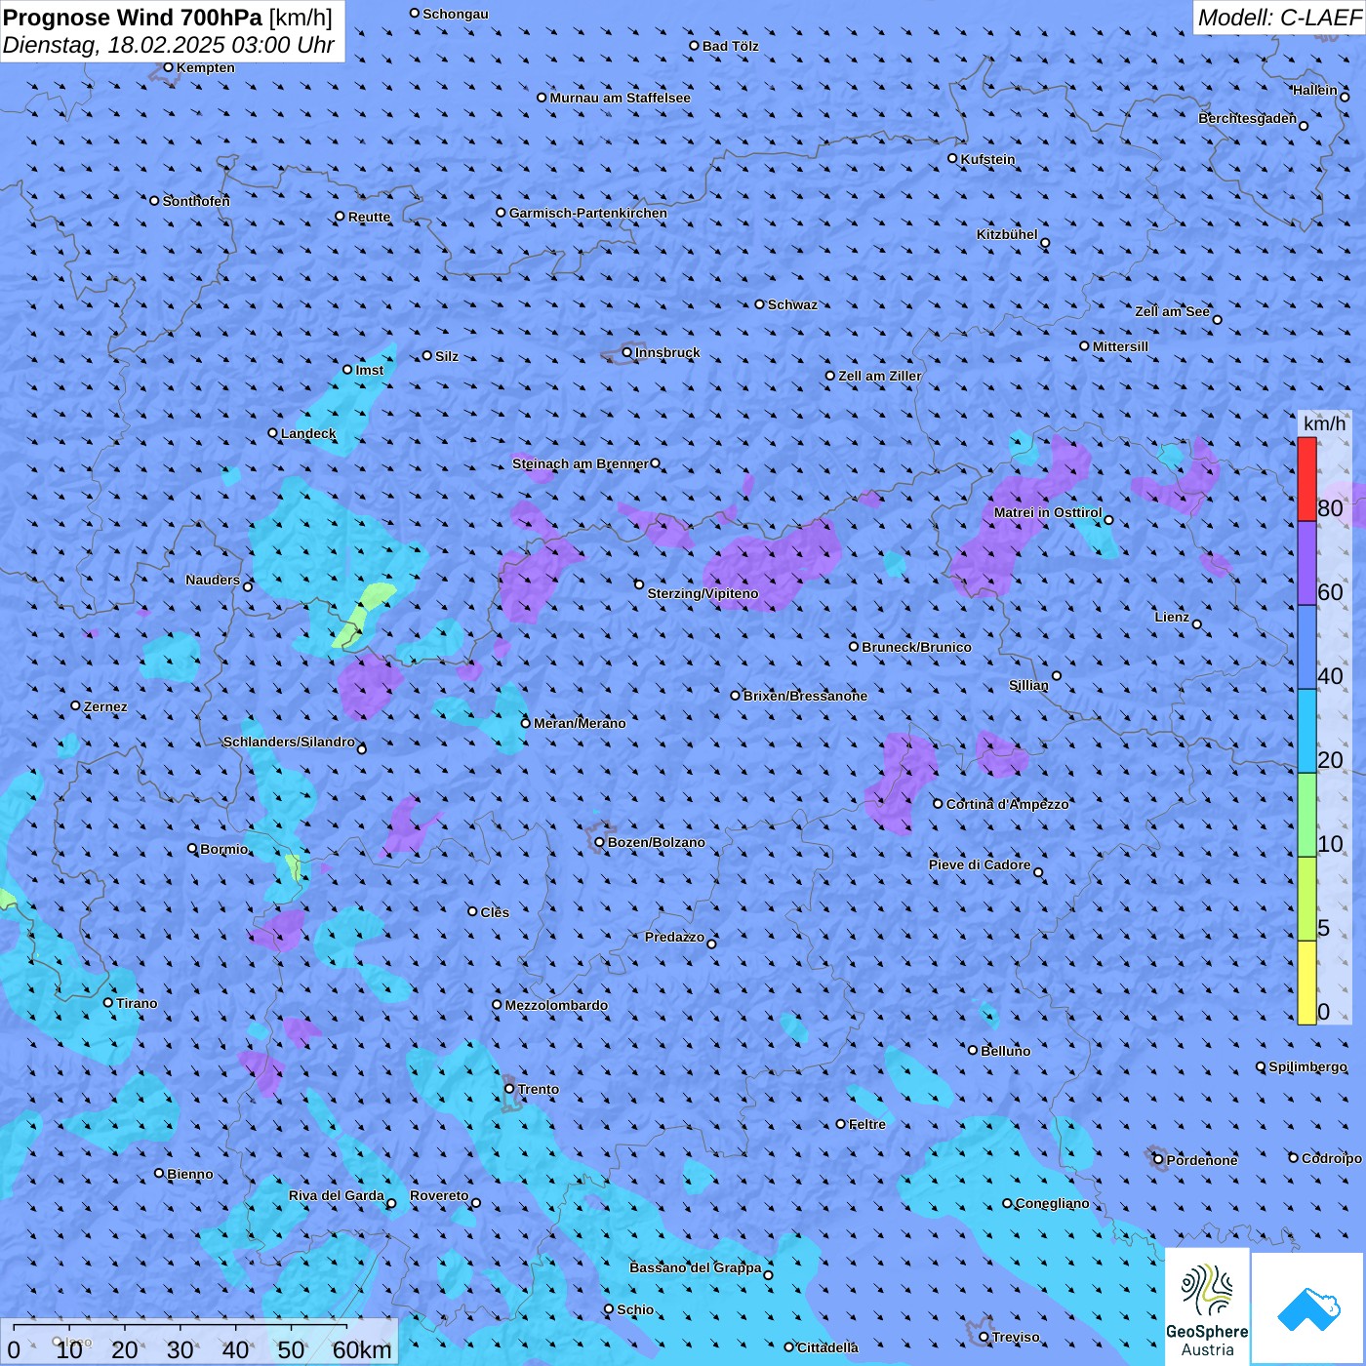Click the Reutte label

(x=369, y=217)
